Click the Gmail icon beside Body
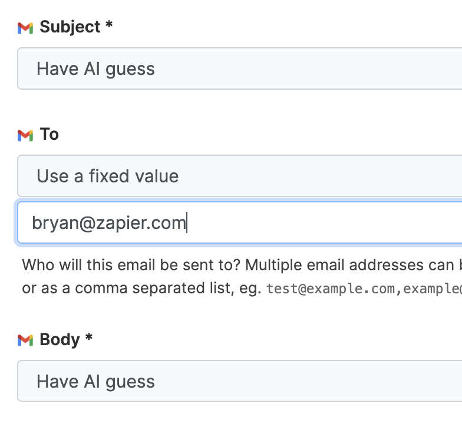This screenshot has width=462, height=439. 25,340
